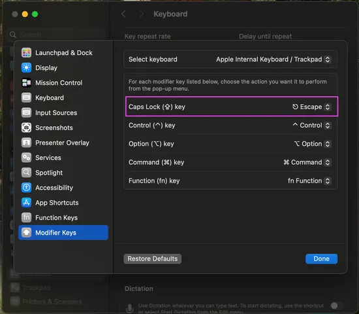Screen dimensions: 359x314
Task: Click the Command (⌘) key label
Action: [157, 162]
